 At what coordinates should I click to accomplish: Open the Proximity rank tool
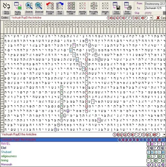94,6
